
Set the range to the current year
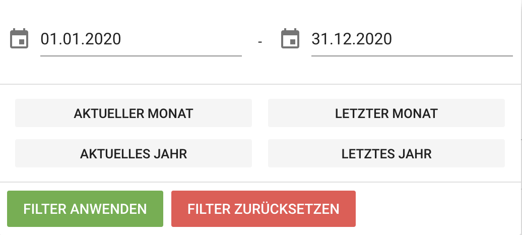pyautogui.click(x=134, y=153)
